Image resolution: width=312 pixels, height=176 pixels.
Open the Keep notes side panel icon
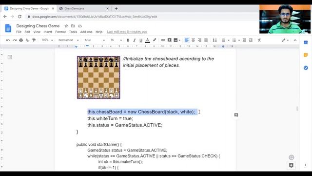point(306,55)
